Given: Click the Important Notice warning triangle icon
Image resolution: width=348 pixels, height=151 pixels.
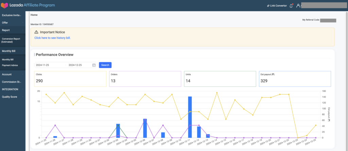Looking at the screenshot, I should pyautogui.click(x=36, y=32).
